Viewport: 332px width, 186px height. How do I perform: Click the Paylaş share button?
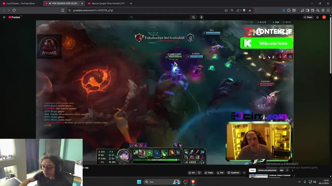point(209,173)
